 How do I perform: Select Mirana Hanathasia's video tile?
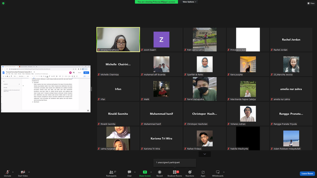tap(118, 40)
